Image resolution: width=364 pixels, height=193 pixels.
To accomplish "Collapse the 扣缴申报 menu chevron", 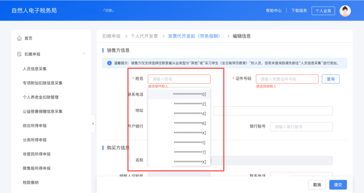I will point(84,54).
